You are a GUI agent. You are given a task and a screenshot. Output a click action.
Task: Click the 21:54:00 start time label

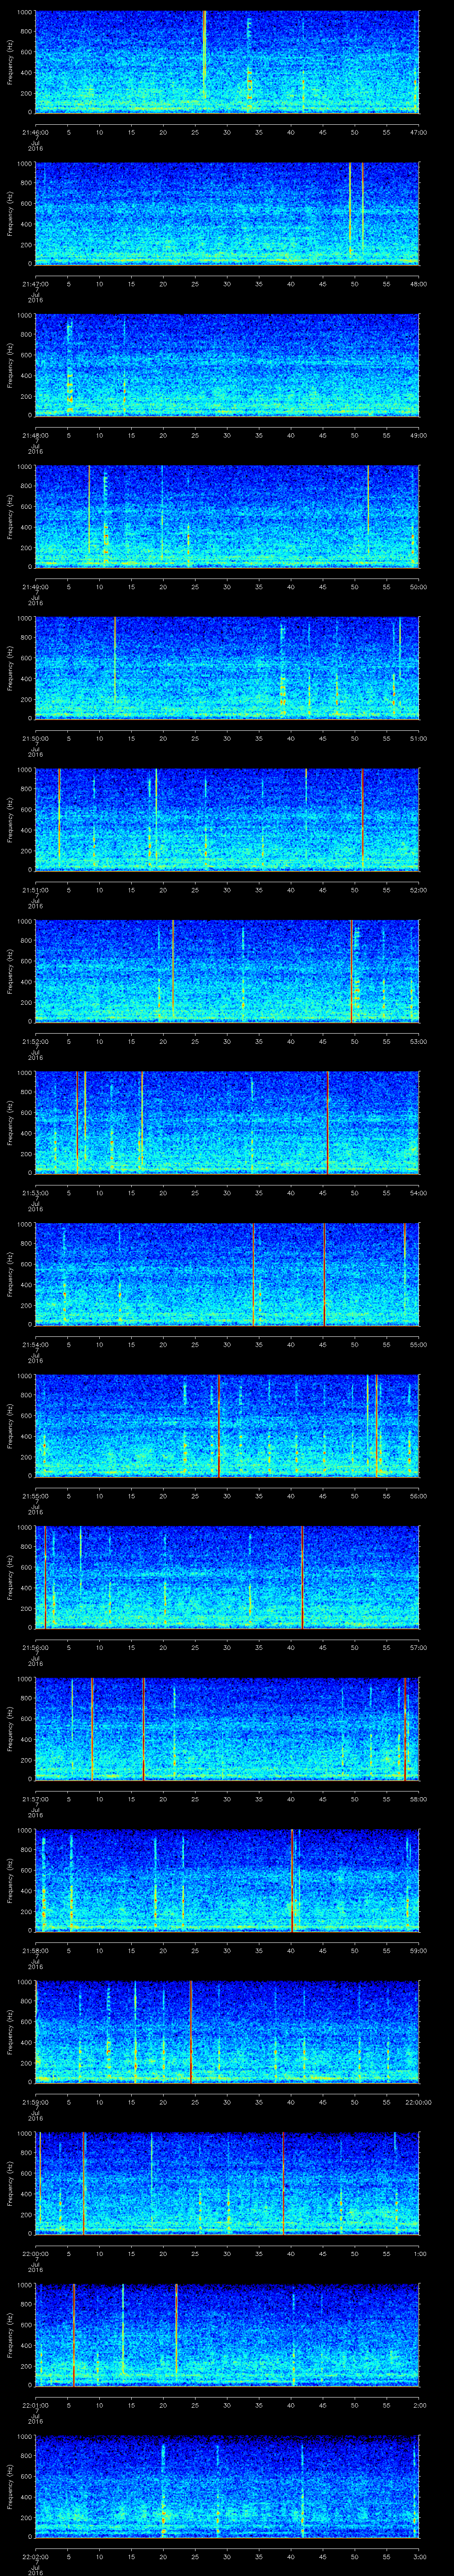36,1344
